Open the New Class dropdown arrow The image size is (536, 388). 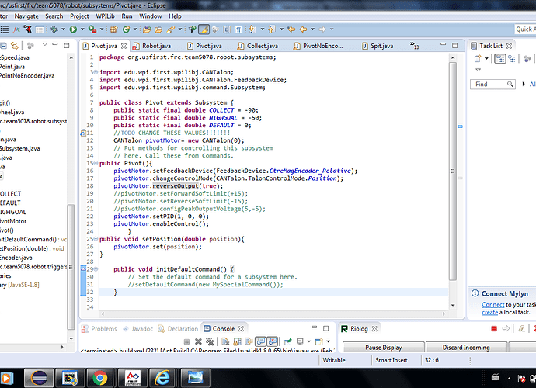coord(135,29)
